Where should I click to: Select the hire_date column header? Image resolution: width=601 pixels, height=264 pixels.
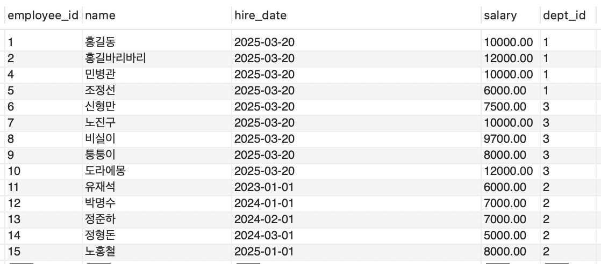[x=356, y=16]
